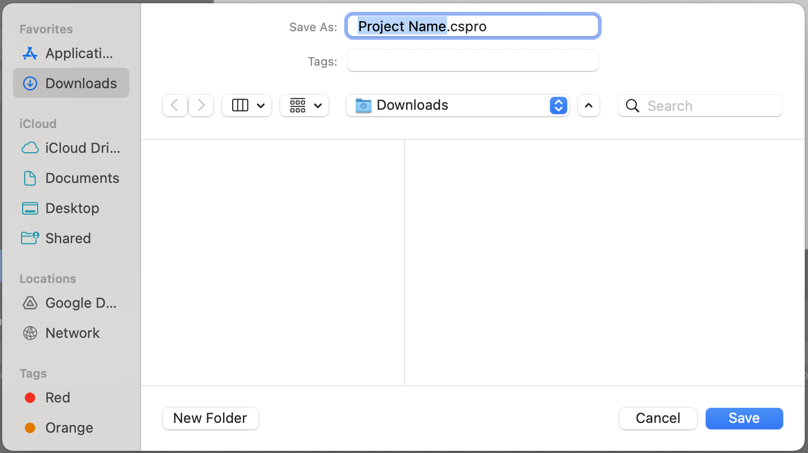This screenshot has width=808, height=453.
Task: Open the grouping options dropdown
Action: [x=304, y=105]
